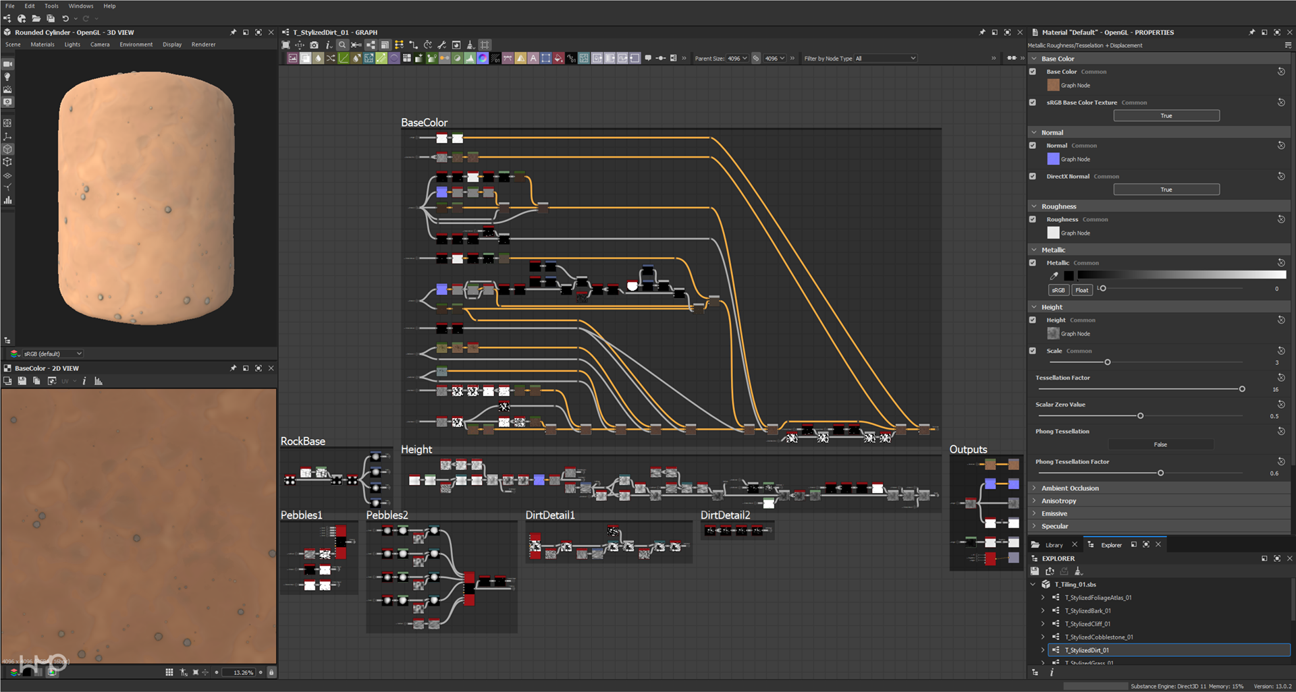Image resolution: width=1296 pixels, height=692 pixels.
Task: Open the Filter by Node Type dropdown
Action: pos(886,59)
